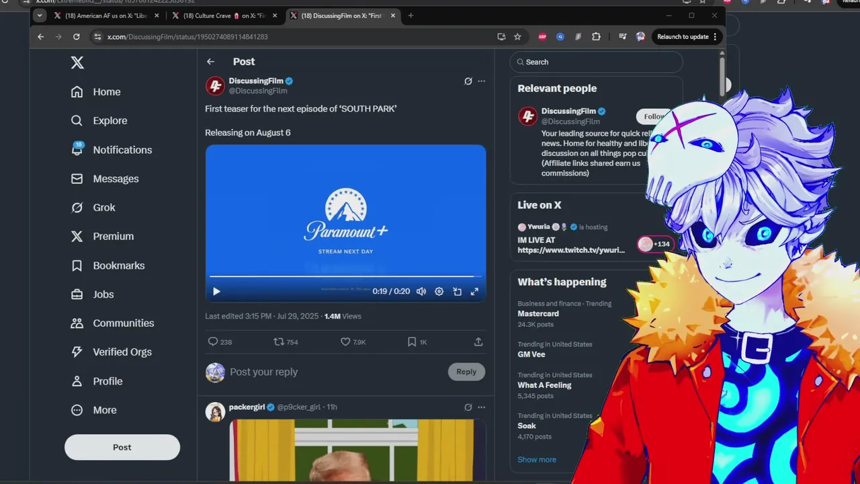Open DiscussingFilm avatar on the post
Screen dimensions: 860x484
coord(215,85)
